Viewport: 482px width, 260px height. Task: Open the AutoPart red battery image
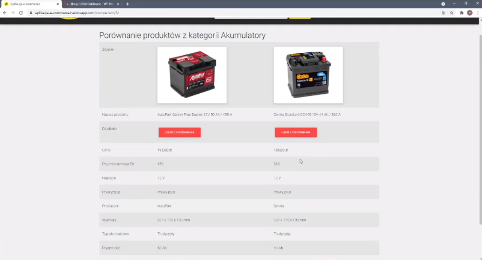pos(192,75)
